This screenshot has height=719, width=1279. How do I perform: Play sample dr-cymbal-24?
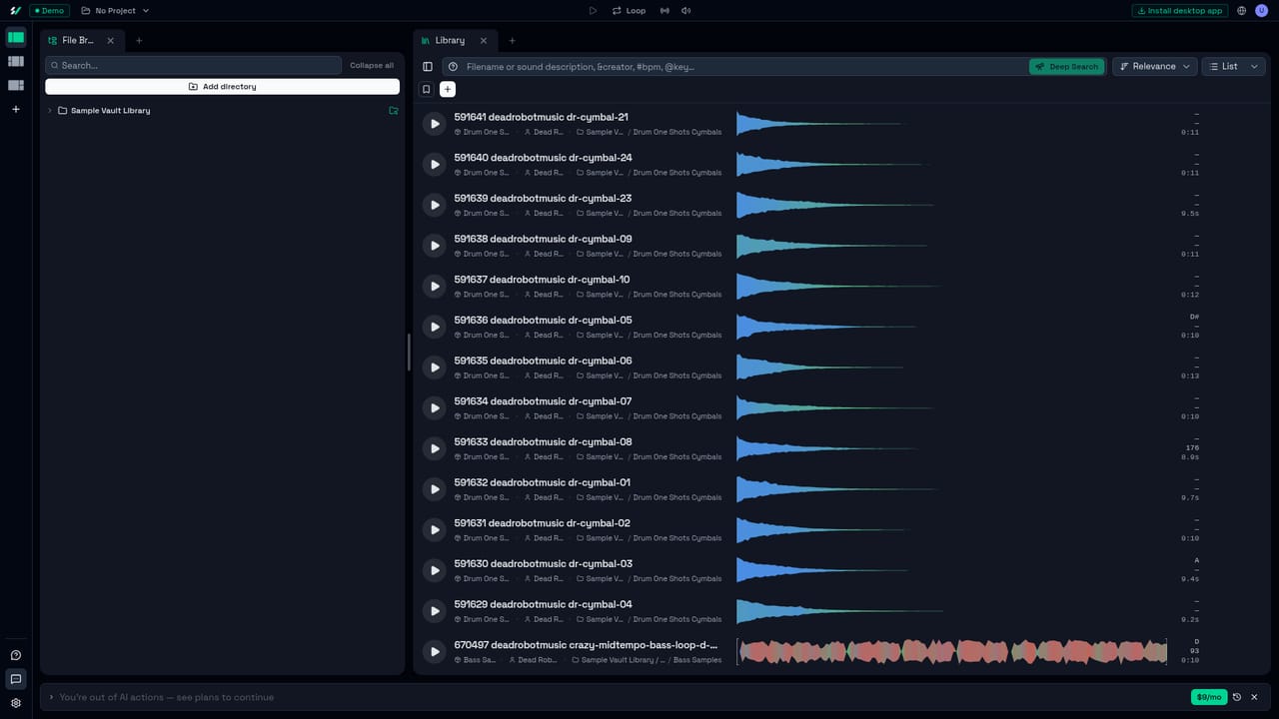pyautogui.click(x=434, y=165)
